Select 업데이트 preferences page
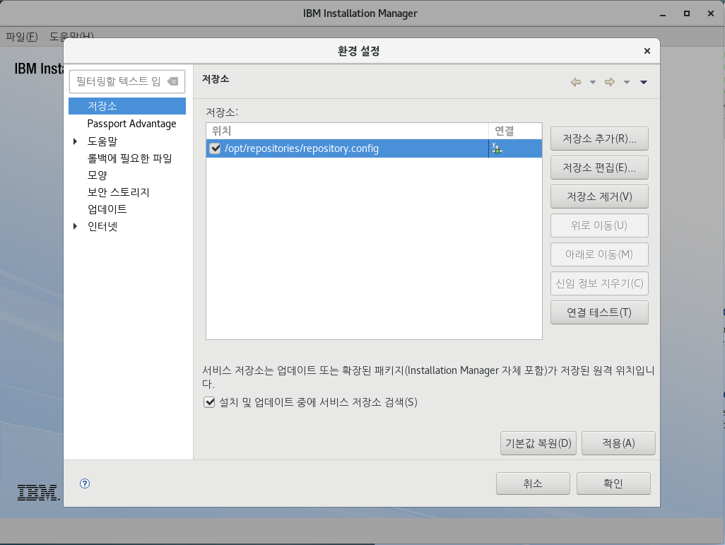 [x=107, y=209]
